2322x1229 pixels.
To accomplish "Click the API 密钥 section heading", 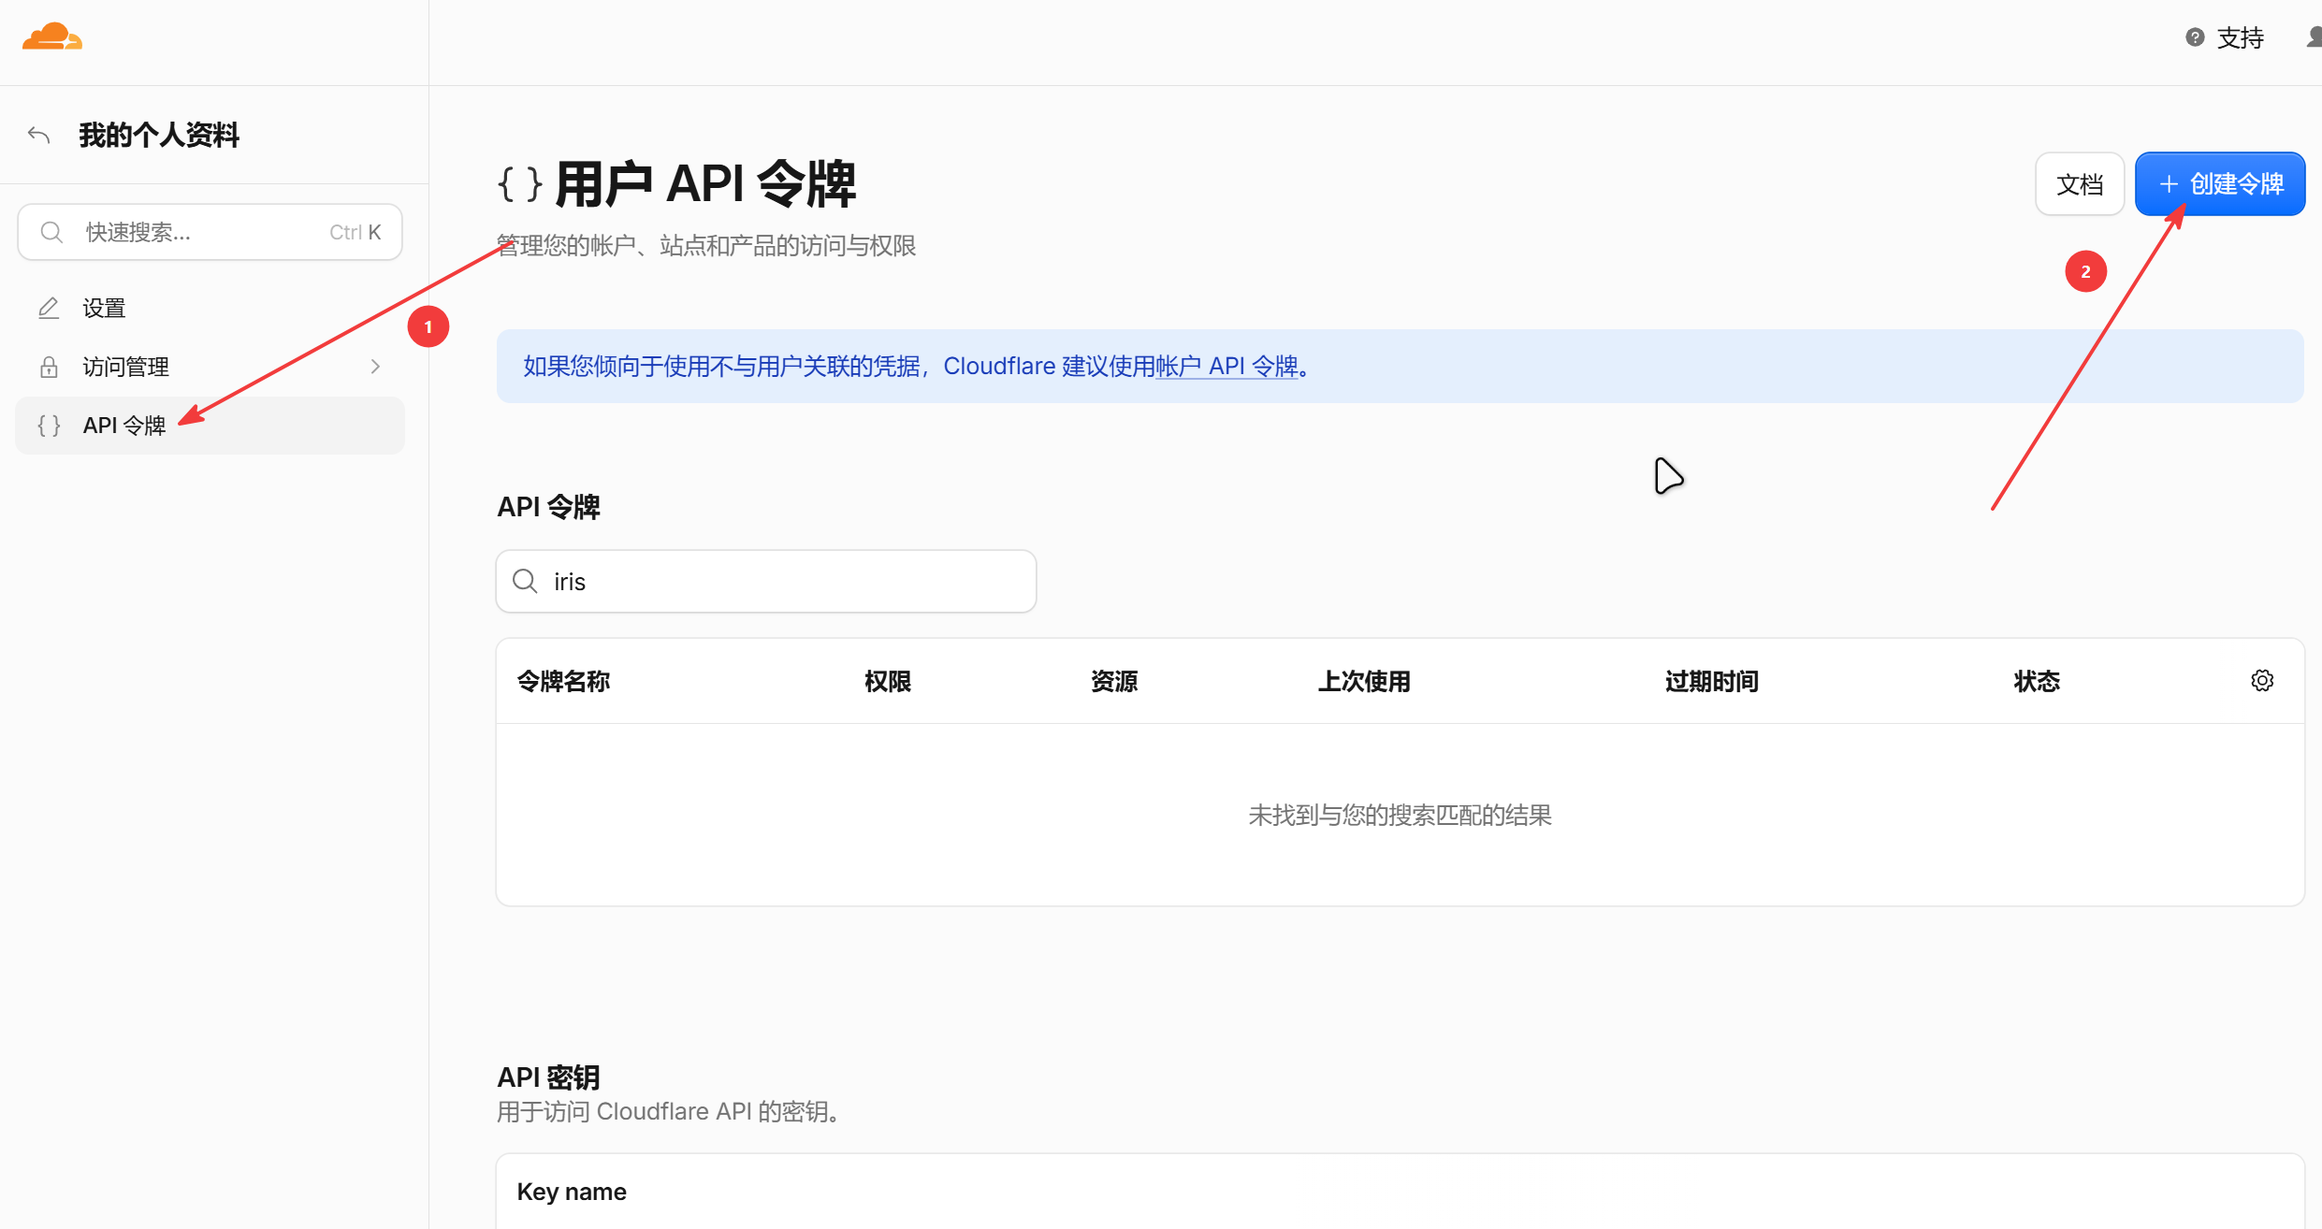I will pyautogui.click(x=548, y=1077).
